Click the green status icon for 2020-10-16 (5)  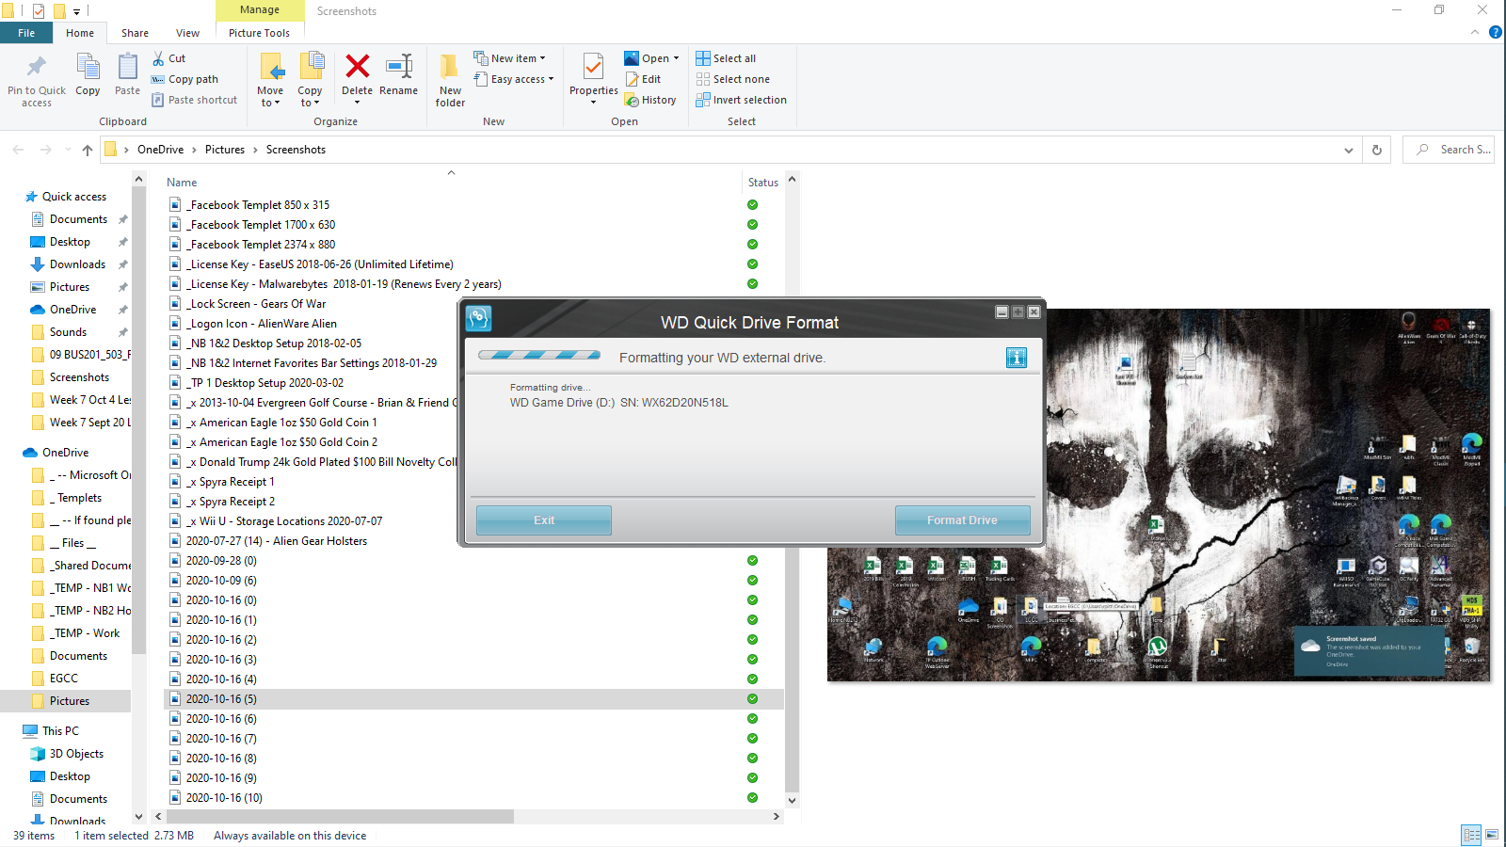coord(752,699)
